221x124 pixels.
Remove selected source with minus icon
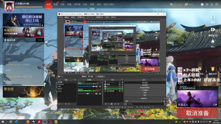pyautogui.click(x=109, y=104)
